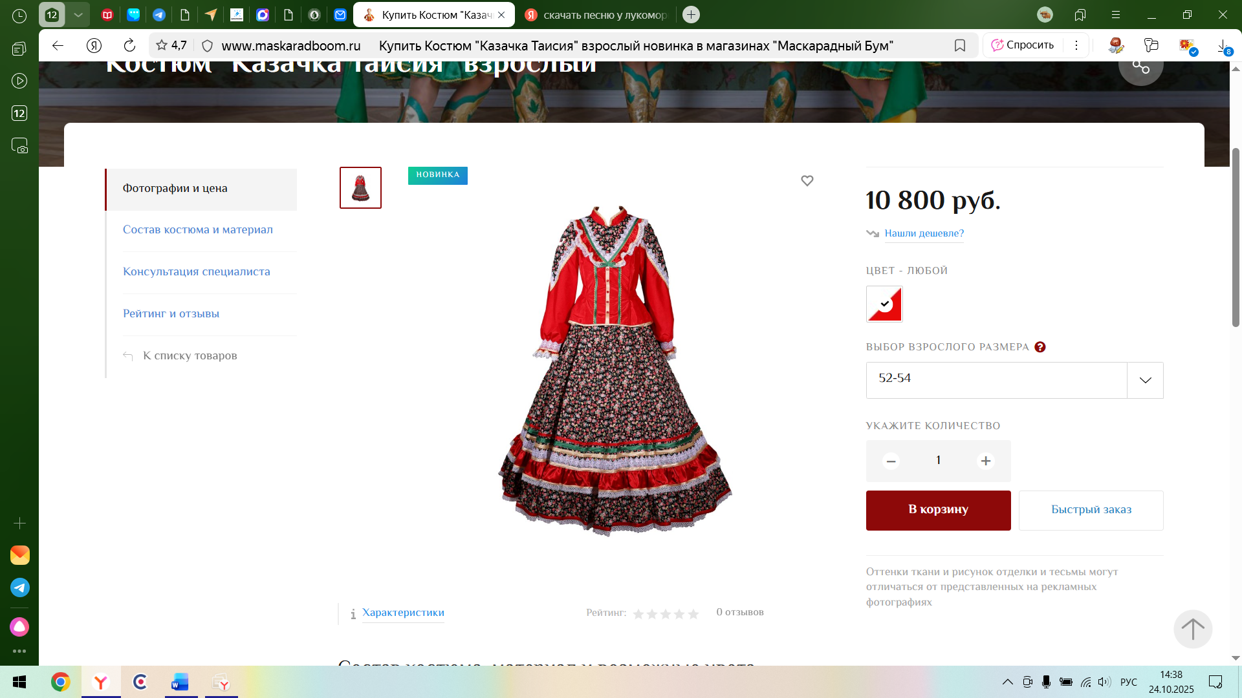The image size is (1242, 698).
Task: Click the Нашли дешевле? link
Action: point(924,233)
